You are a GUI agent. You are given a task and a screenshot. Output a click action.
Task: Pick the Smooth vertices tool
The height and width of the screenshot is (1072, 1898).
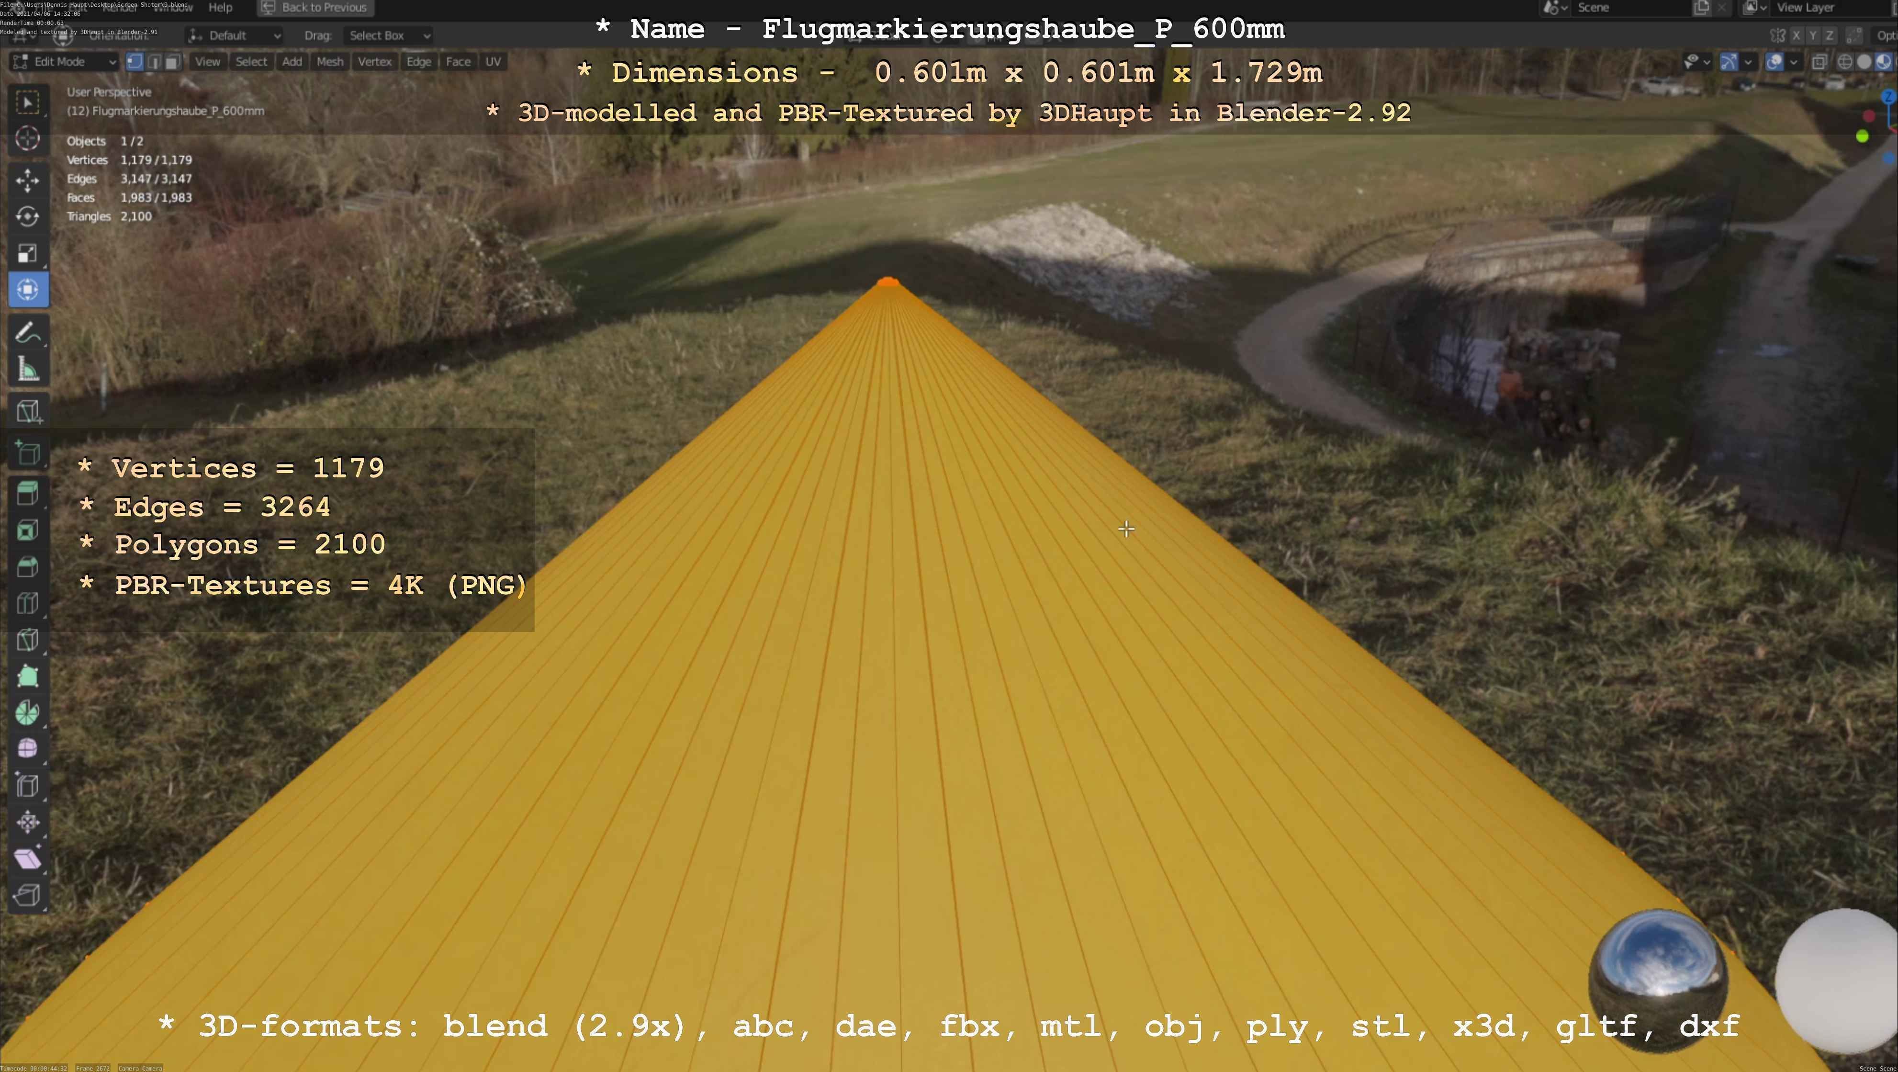point(28,749)
